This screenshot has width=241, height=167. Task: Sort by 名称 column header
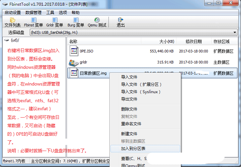tap(104, 41)
